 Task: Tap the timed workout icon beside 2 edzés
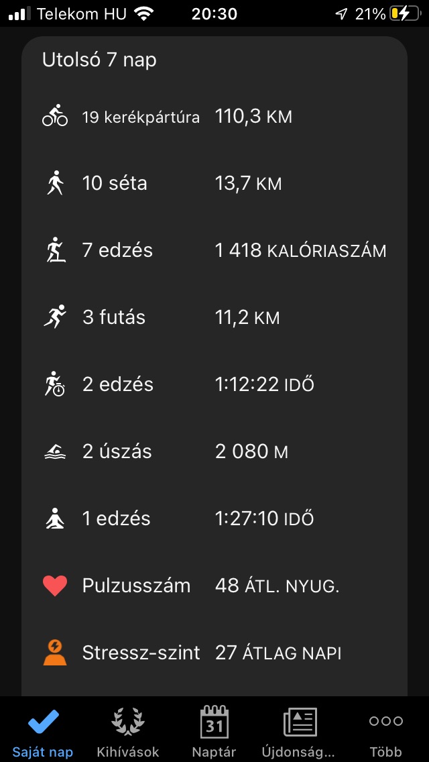55,384
